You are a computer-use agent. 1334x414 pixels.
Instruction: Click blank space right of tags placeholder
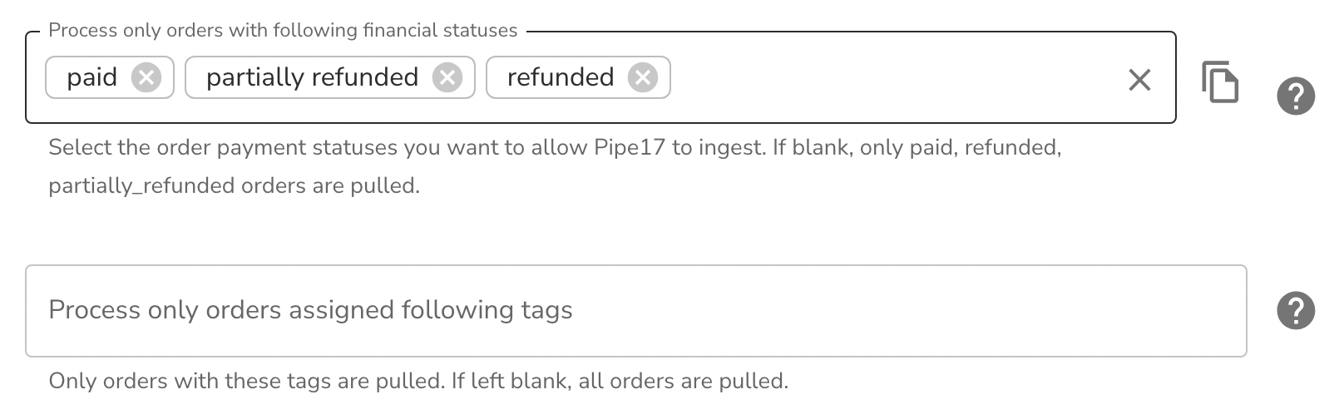907,310
